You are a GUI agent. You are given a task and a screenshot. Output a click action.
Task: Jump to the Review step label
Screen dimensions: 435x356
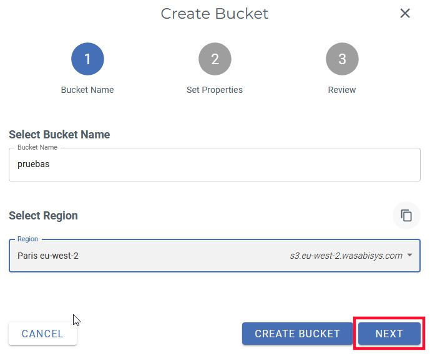[342, 90]
